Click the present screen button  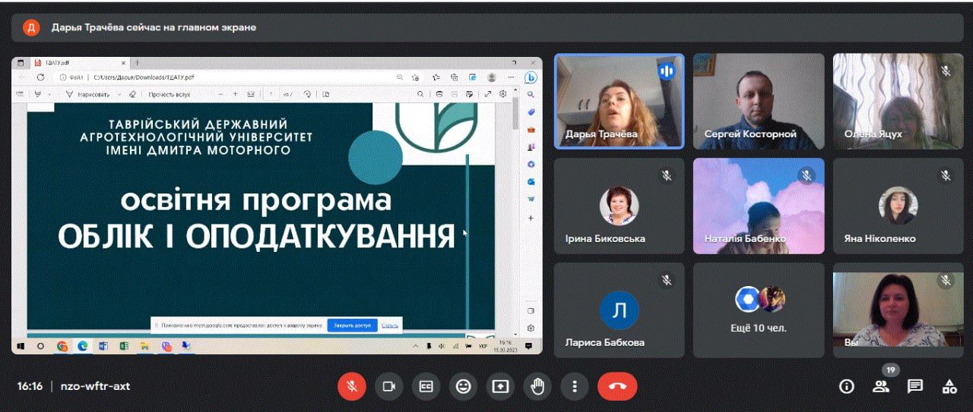500,386
